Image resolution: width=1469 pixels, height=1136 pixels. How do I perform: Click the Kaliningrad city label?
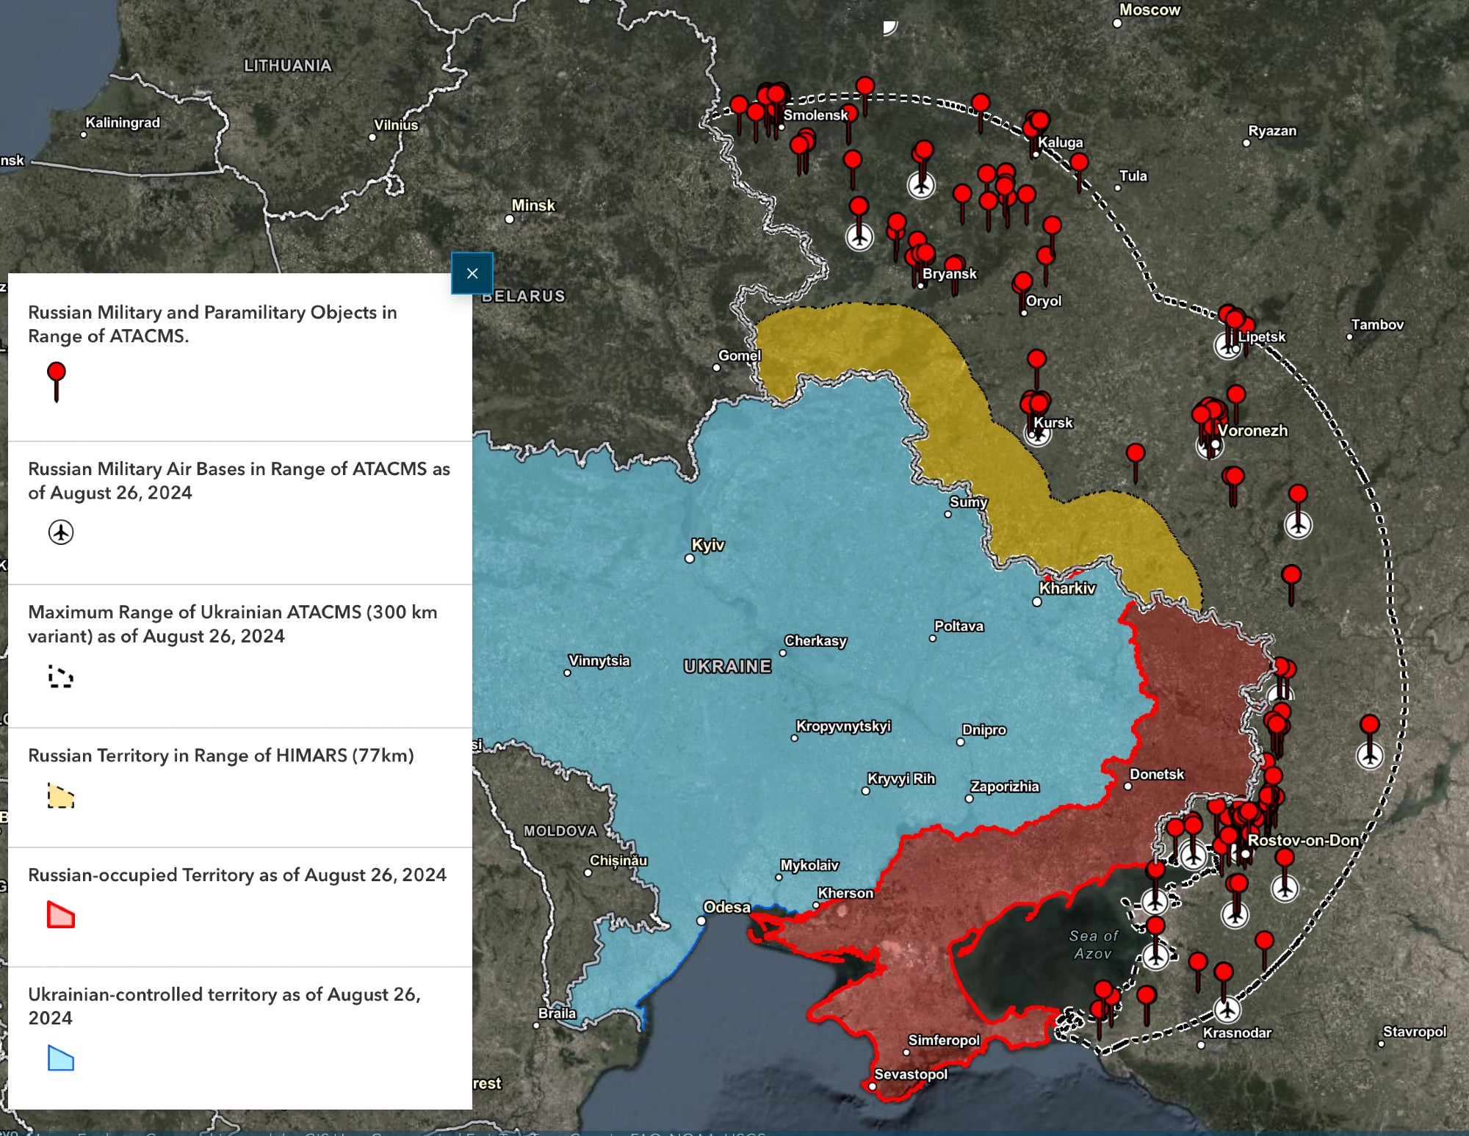(x=123, y=123)
